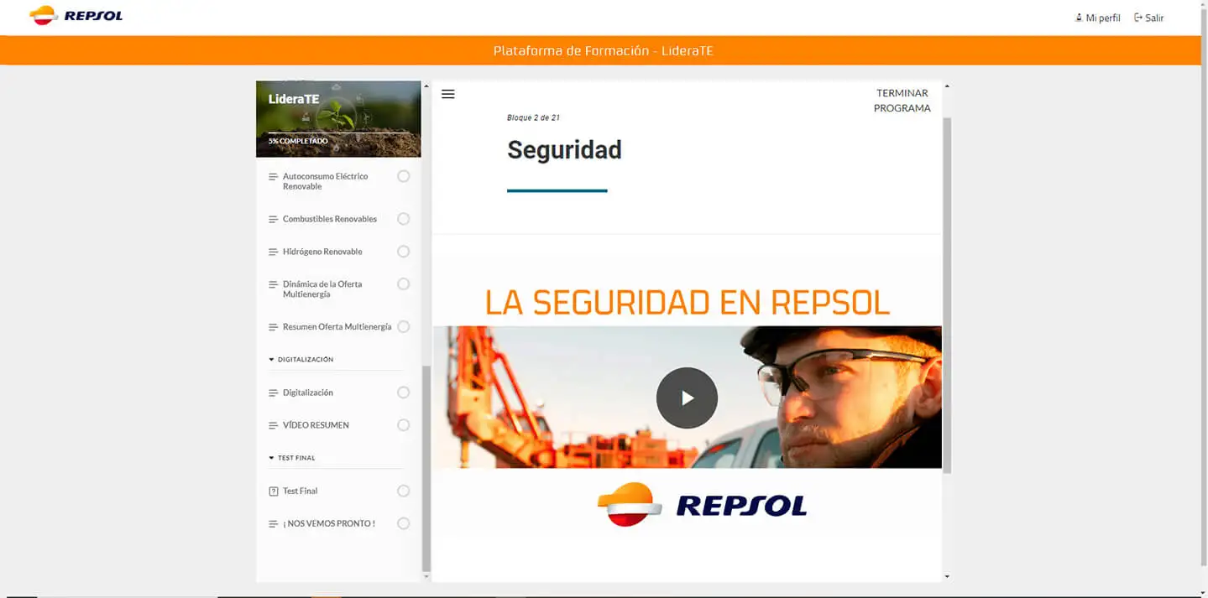Toggle completion circle for Digitalización lesson

coord(403,392)
